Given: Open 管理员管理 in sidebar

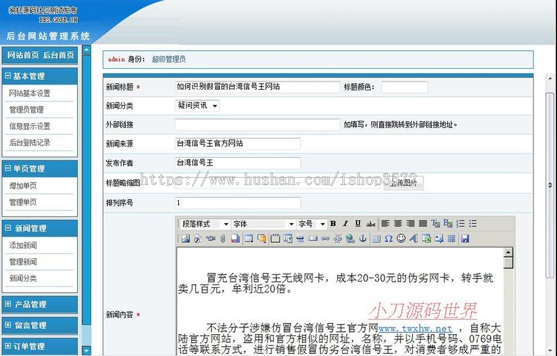Looking at the screenshot, I should coord(26,110).
